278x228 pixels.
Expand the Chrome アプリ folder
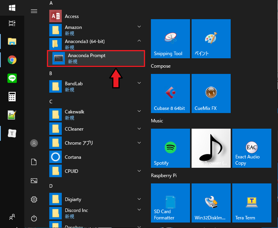pyautogui.click(x=139, y=143)
